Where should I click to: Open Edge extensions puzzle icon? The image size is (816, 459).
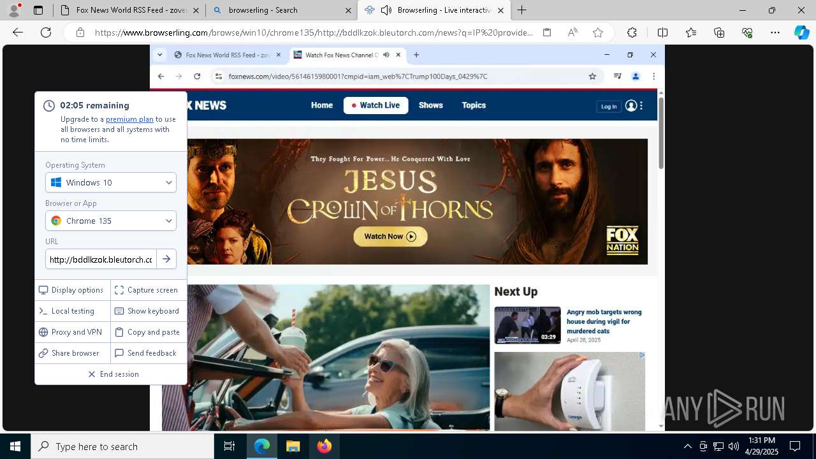(632, 33)
